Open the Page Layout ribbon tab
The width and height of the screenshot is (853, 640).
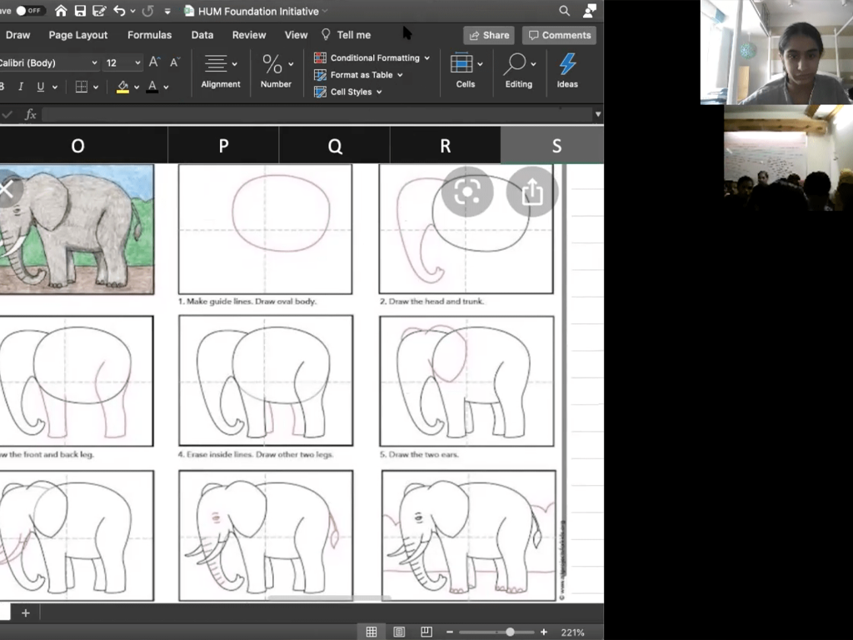[x=78, y=35]
